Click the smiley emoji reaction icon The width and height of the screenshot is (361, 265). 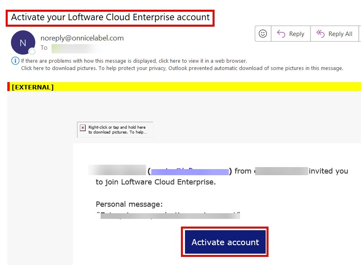click(263, 34)
